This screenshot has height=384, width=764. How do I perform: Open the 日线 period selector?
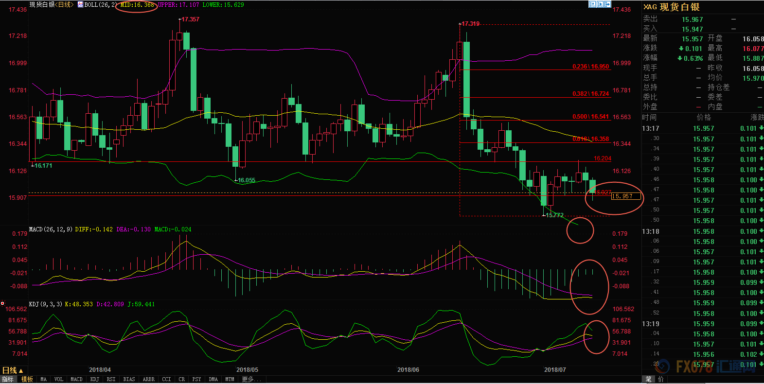pos(13,370)
